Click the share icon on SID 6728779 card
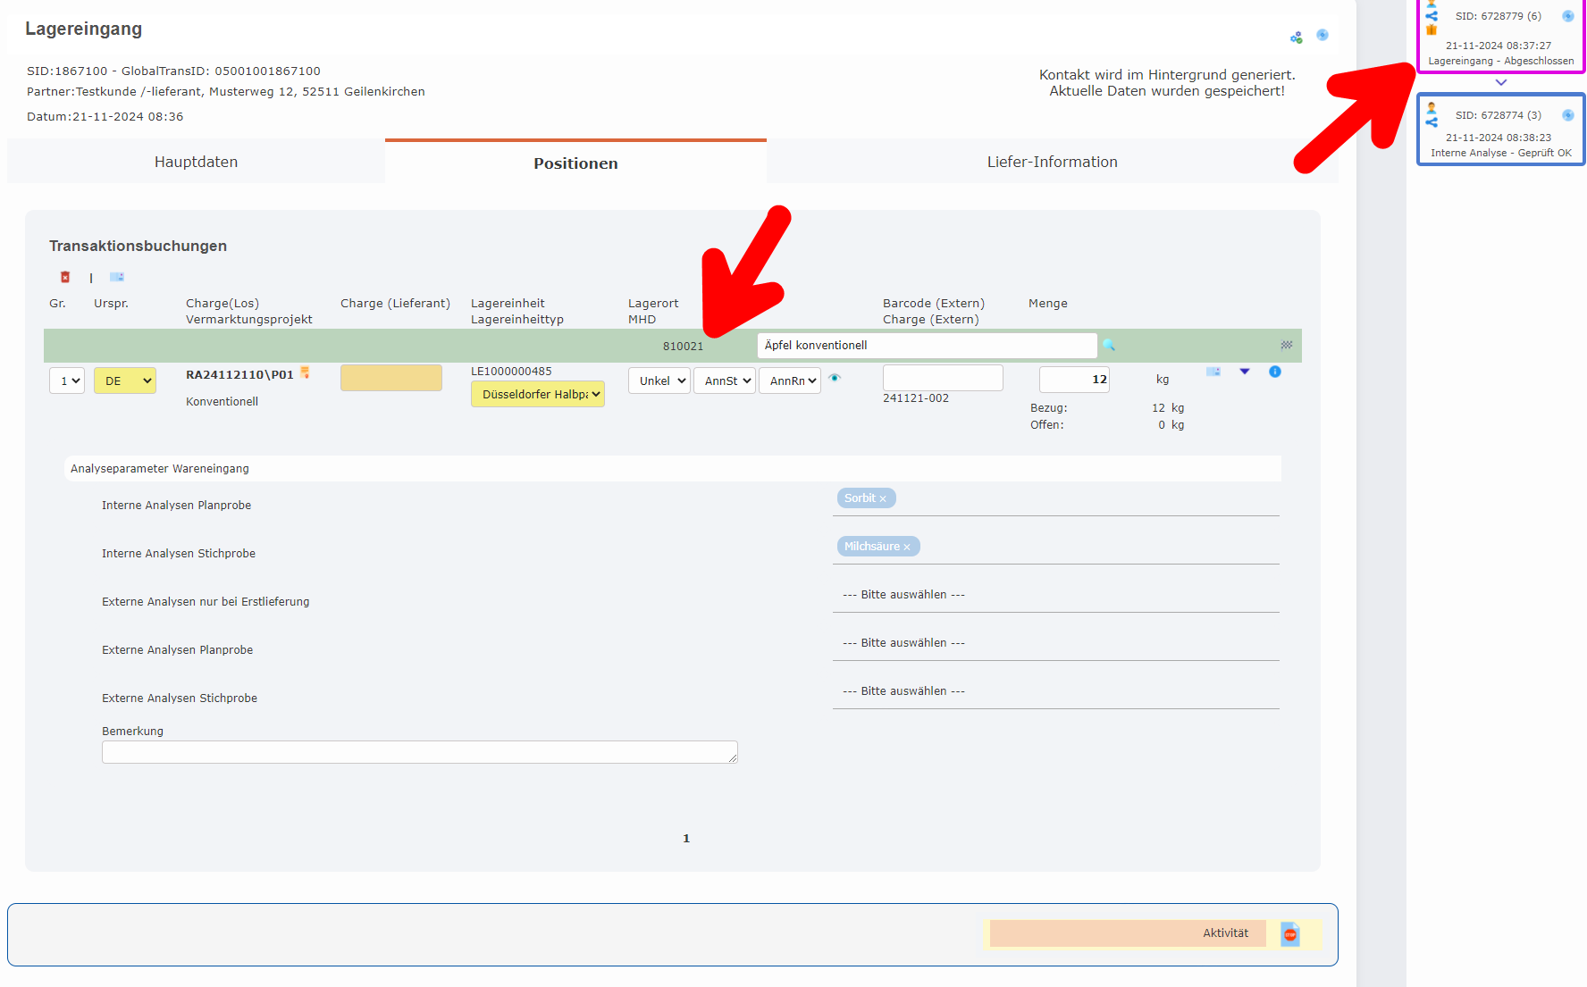 1432,15
